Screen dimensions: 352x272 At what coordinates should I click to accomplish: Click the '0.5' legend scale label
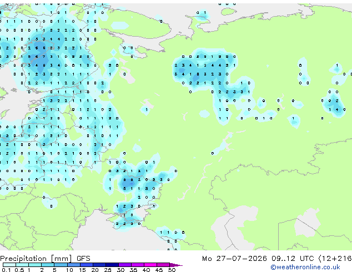click(x=19, y=270)
